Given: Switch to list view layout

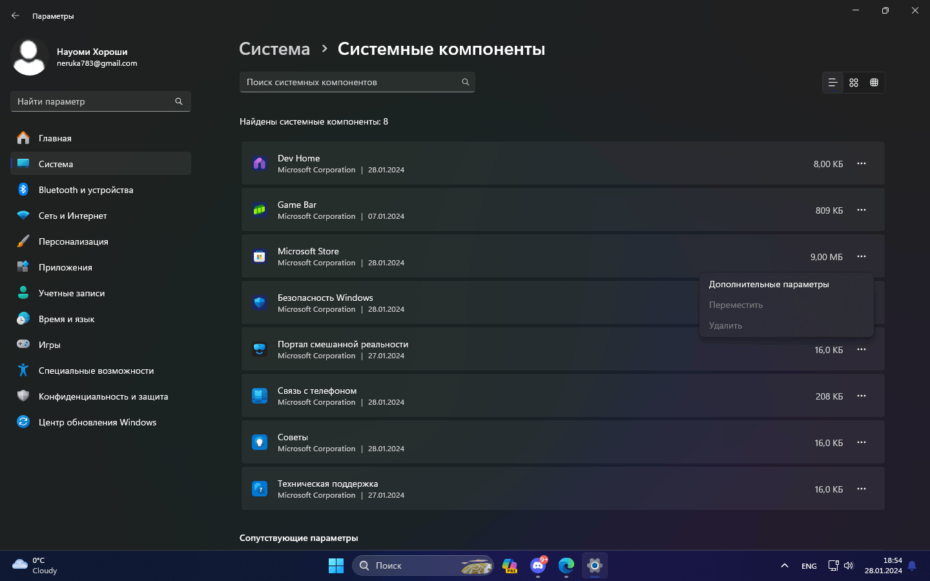Looking at the screenshot, I should click(833, 83).
